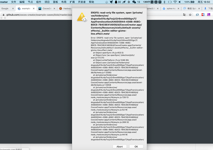Click the blue swirl browser extension icon

[197, 15]
